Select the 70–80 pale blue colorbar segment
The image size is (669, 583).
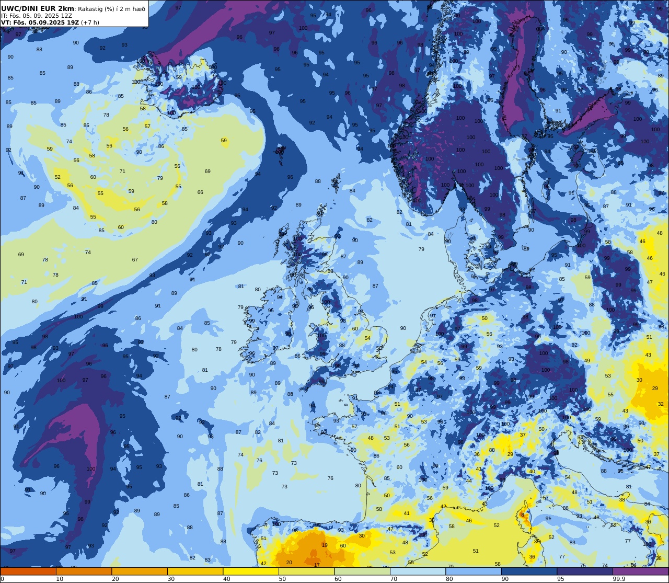click(x=418, y=571)
